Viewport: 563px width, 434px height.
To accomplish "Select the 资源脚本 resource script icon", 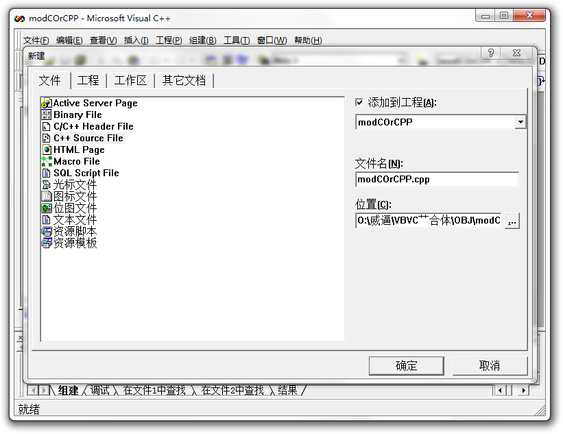I will pyautogui.click(x=47, y=232).
